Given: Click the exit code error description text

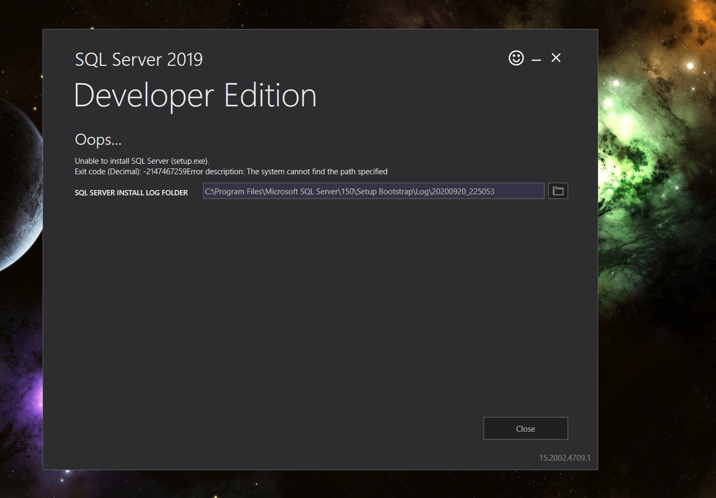Looking at the screenshot, I should pyautogui.click(x=231, y=172).
